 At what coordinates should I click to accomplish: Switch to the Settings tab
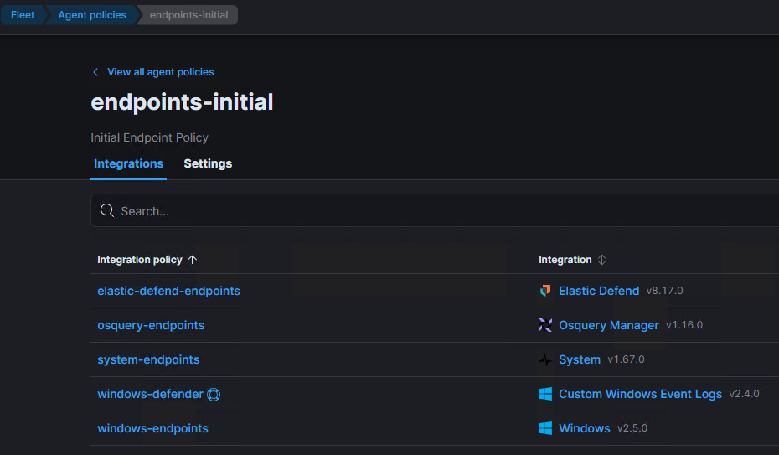coord(208,163)
